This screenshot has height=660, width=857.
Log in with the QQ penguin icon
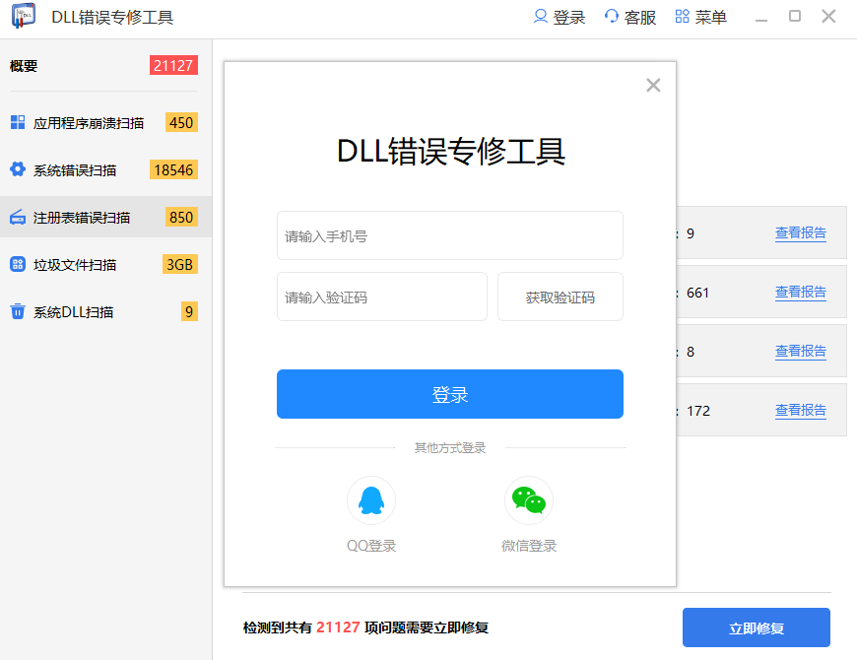click(371, 500)
